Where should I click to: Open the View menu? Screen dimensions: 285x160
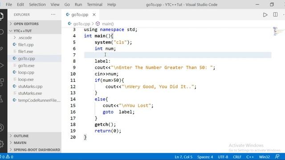pos(55,4)
